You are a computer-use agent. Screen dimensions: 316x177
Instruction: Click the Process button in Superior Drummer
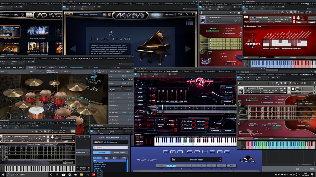point(128,90)
